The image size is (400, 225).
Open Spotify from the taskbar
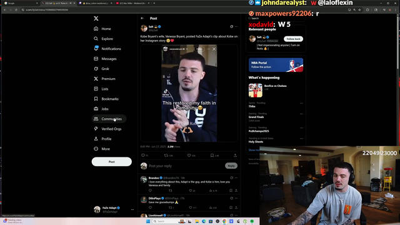coord(252,221)
